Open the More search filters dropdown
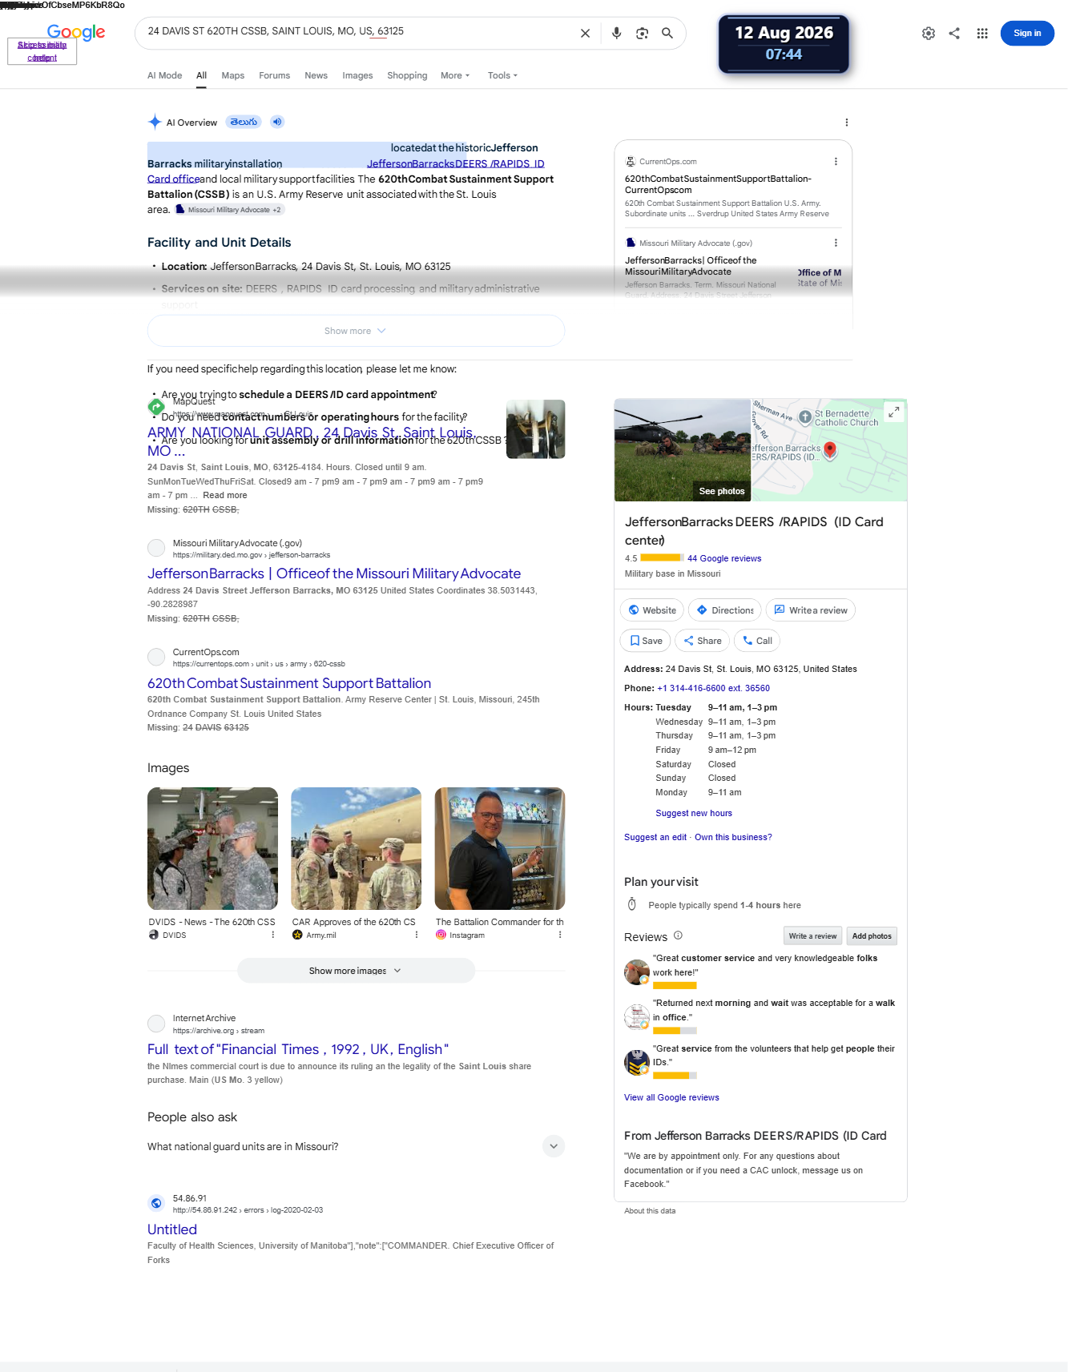The width and height of the screenshot is (1080, 1372). click(x=455, y=75)
